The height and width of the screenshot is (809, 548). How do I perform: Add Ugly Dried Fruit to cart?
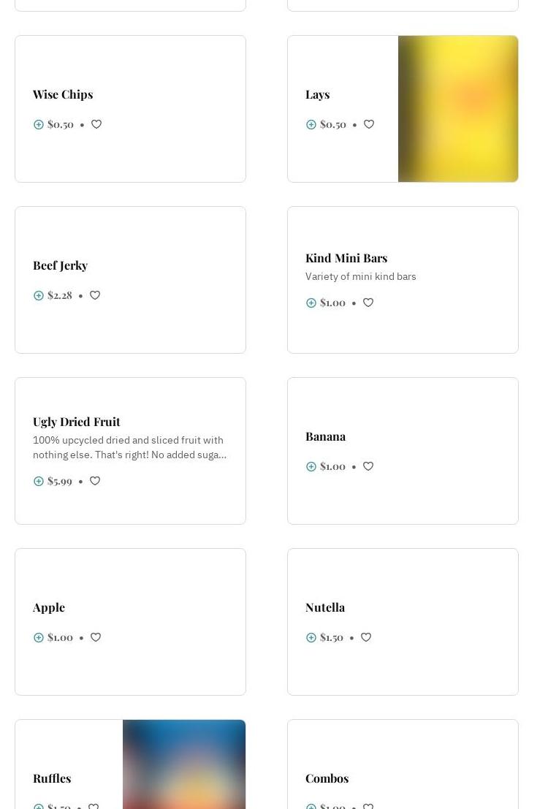click(x=39, y=481)
